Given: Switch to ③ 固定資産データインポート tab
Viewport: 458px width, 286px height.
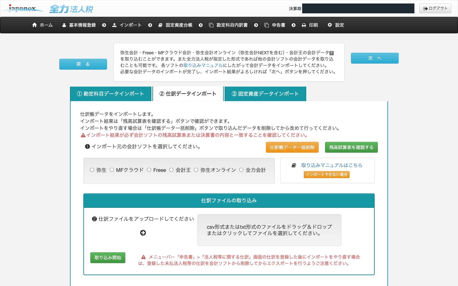Looking at the screenshot, I should coord(265,94).
